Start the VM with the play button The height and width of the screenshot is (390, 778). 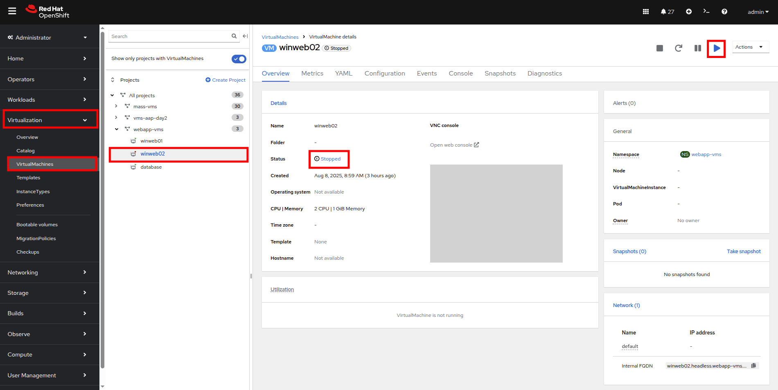click(717, 48)
